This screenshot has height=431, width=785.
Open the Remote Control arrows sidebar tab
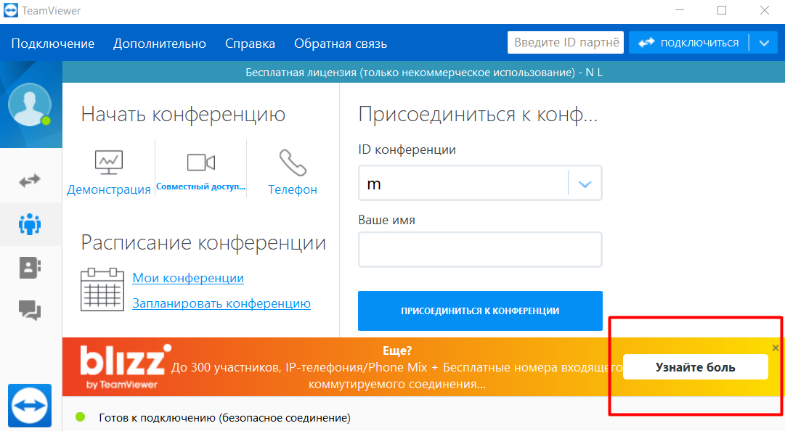click(30, 180)
